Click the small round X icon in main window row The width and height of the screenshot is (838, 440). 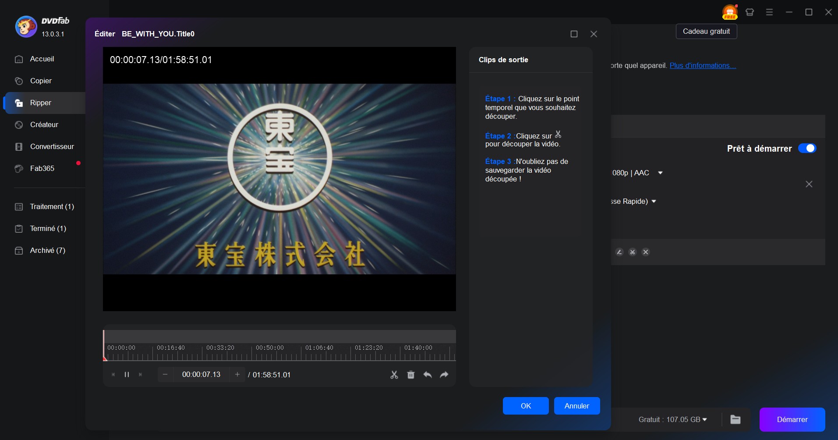tap(645, 252)
